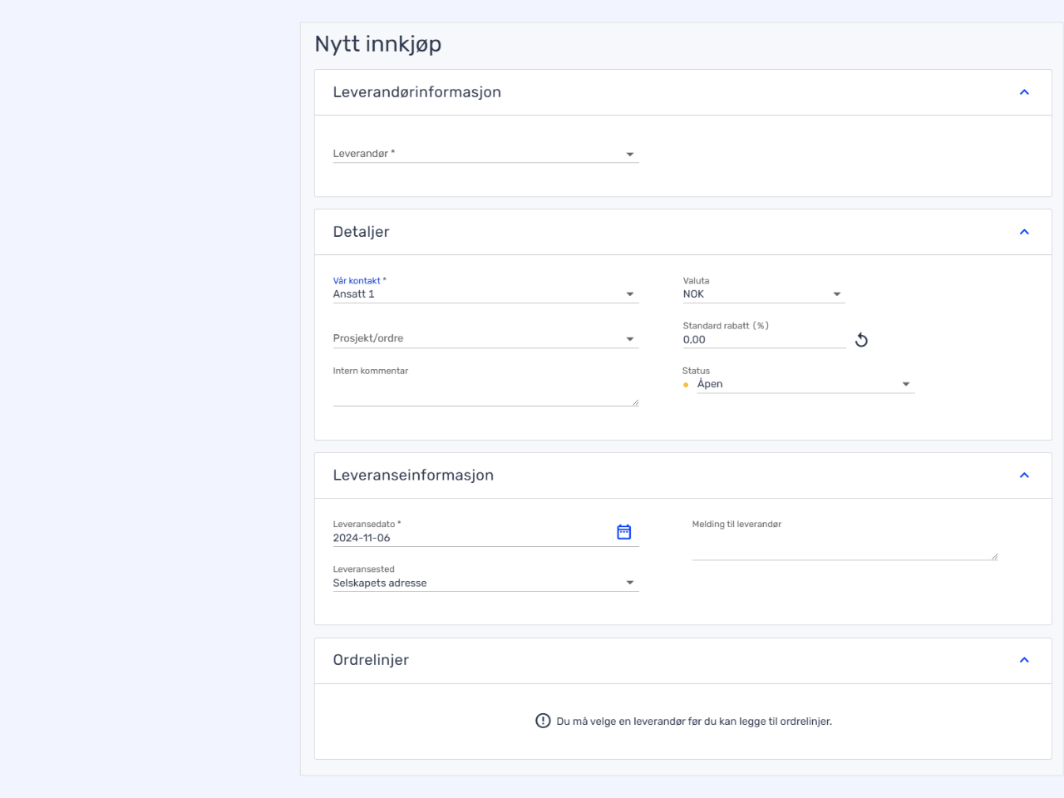
Task: Collapse the Detaljer section
Action: click(1024, 232)
